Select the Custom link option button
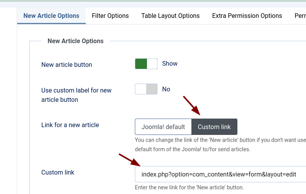306x194 pixels. pos(214,127)
